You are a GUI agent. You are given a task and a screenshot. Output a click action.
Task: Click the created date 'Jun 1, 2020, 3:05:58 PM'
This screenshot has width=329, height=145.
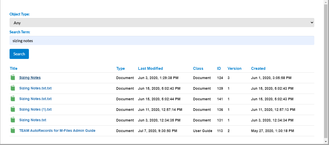(x=271, y=78)
